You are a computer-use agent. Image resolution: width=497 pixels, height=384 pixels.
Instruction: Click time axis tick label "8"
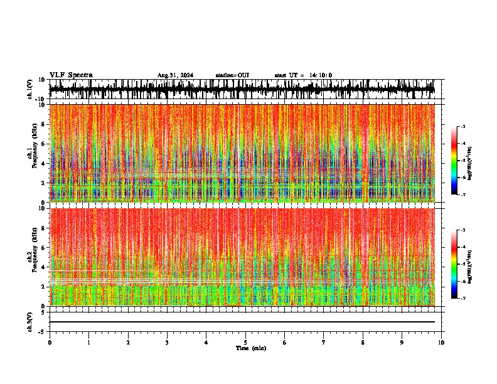[363, 343]
